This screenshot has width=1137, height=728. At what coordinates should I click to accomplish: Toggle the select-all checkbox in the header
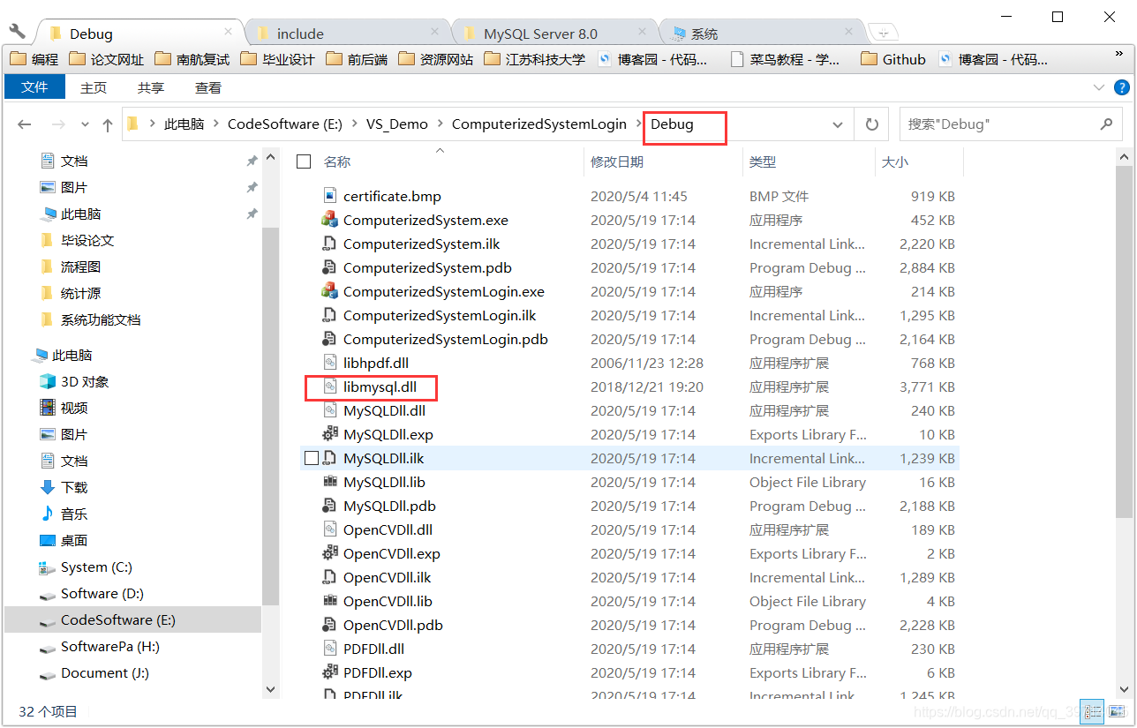(304, 161)
